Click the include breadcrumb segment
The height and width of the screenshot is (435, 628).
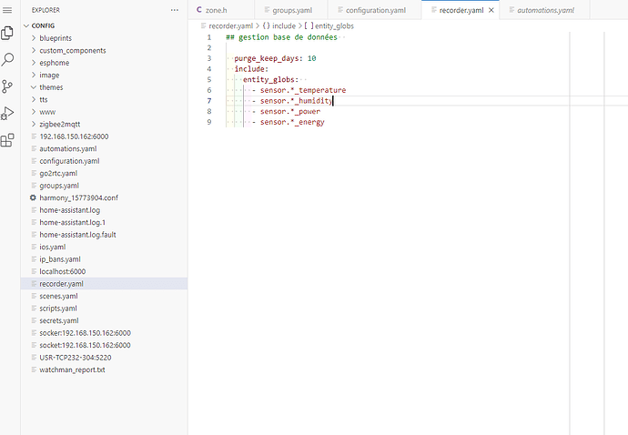283,26
